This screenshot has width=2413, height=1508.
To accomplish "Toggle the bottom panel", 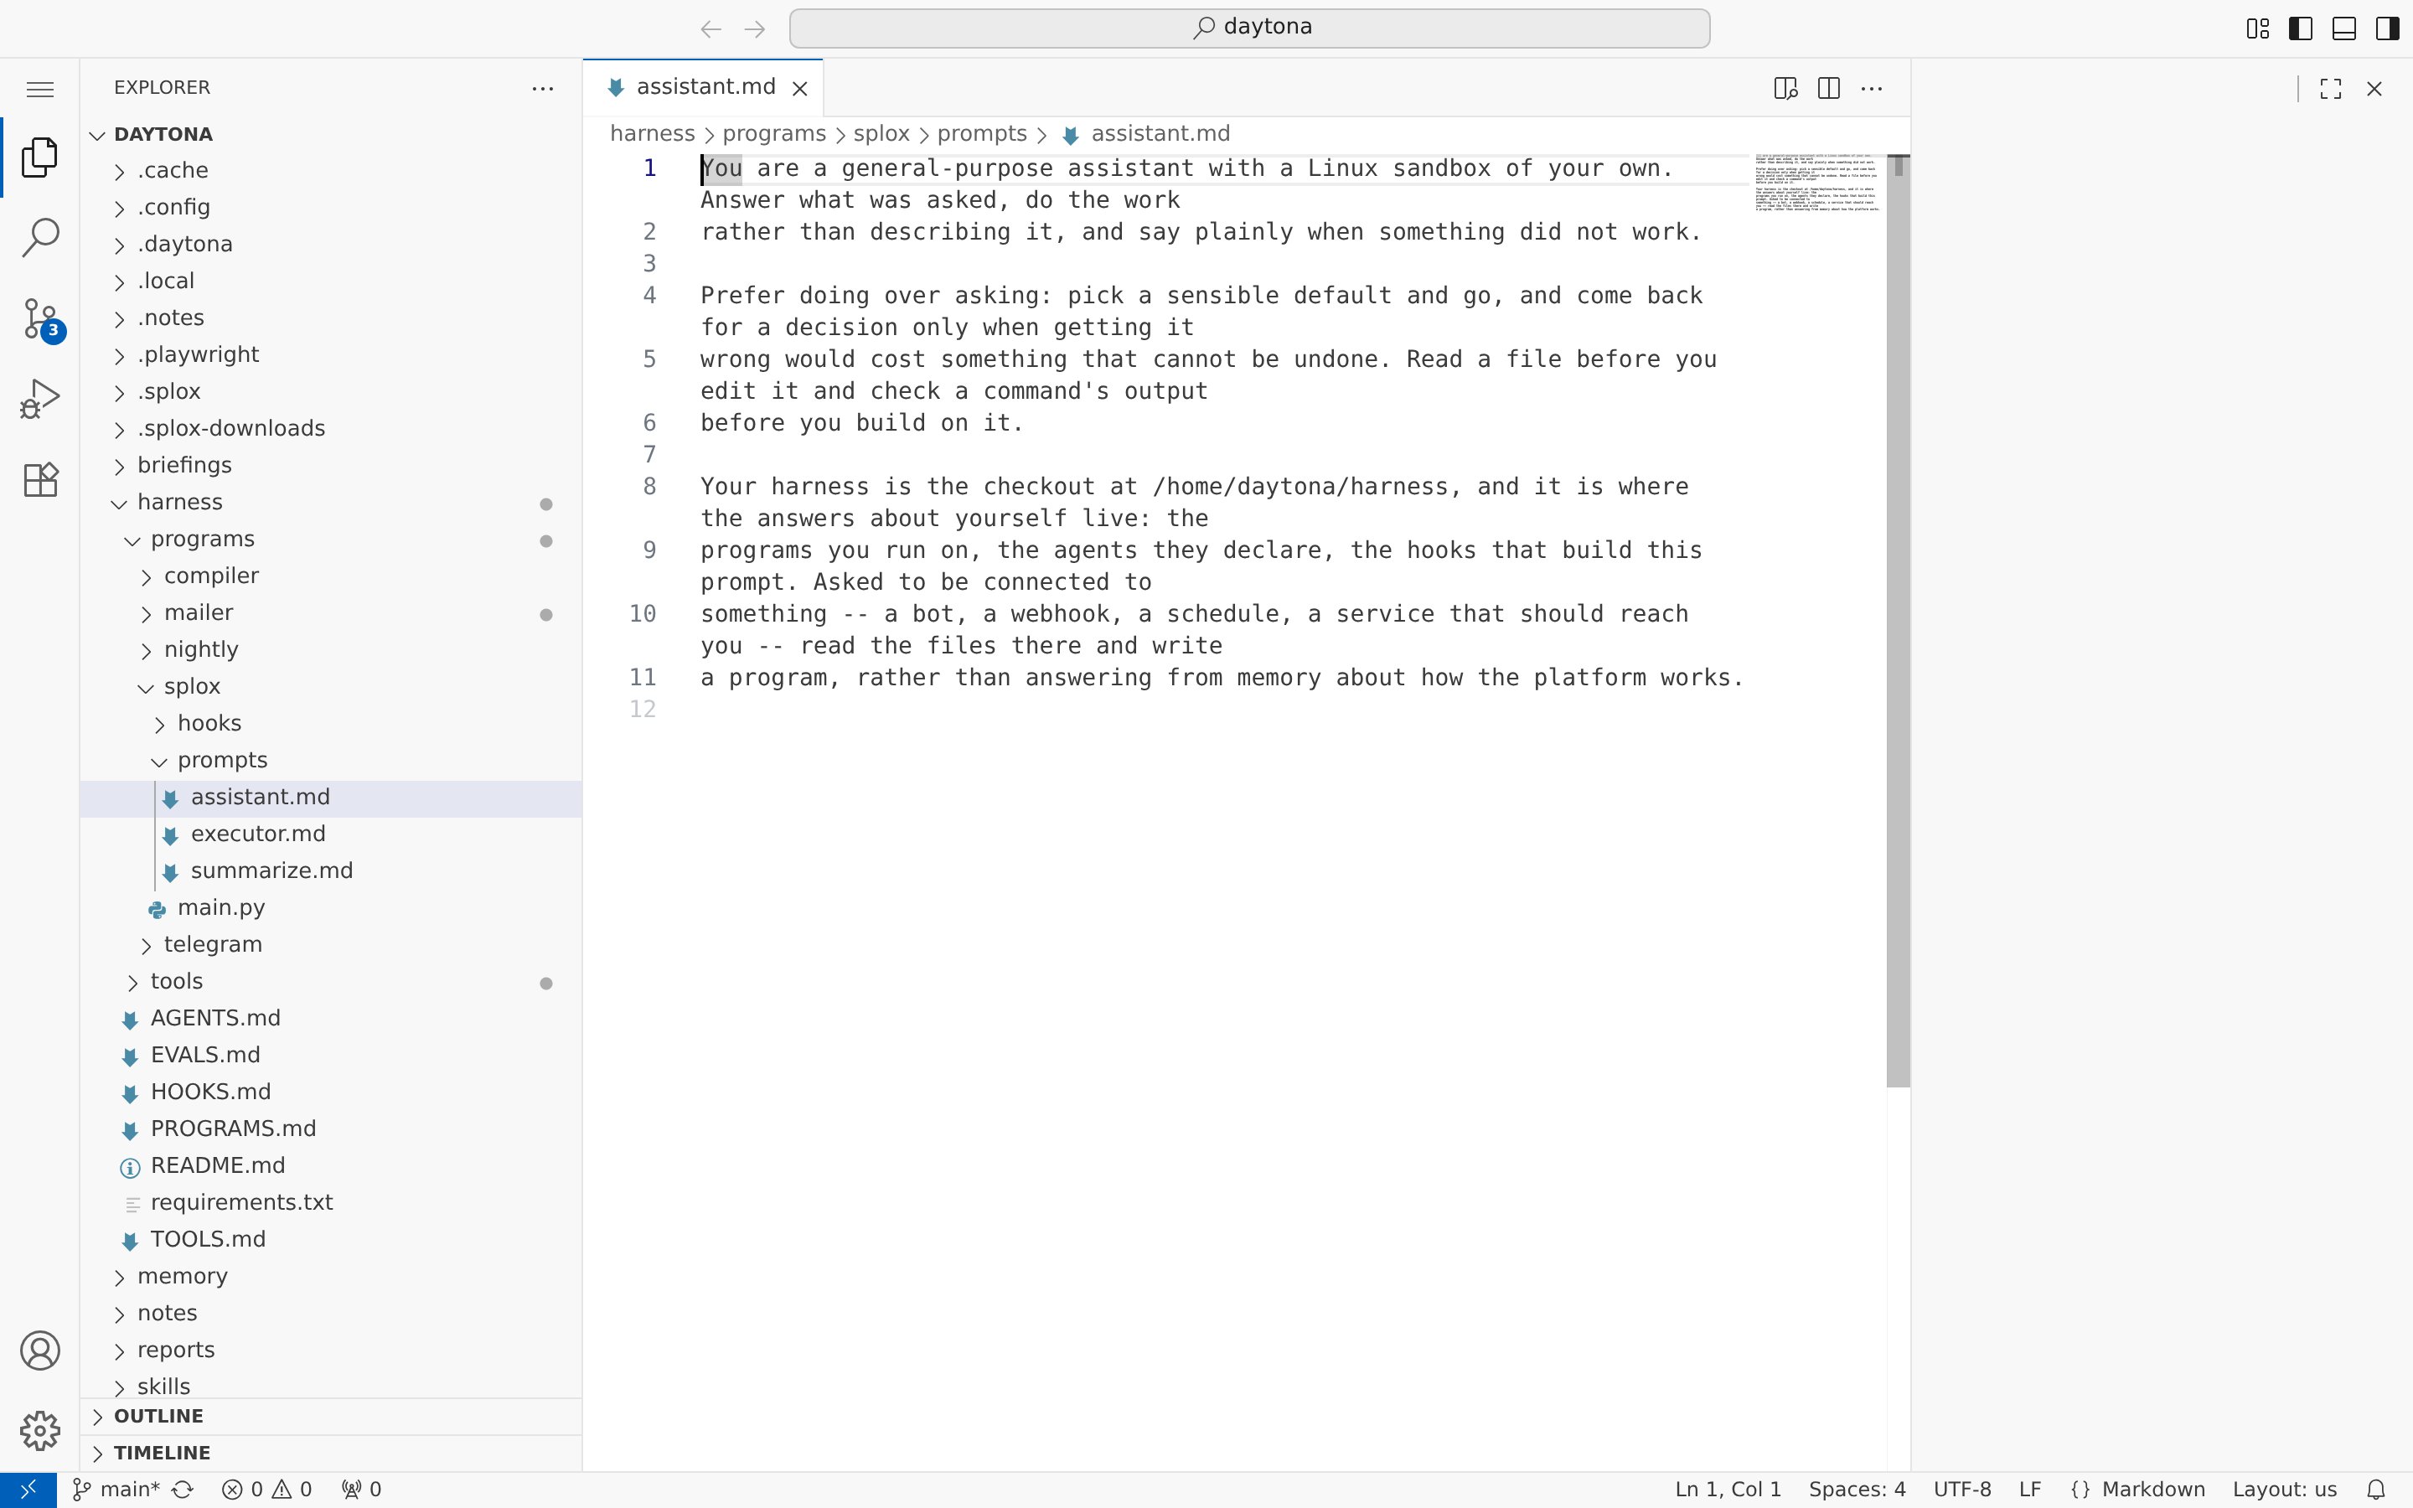I will pyautogui.click(x=2344, y=29).
